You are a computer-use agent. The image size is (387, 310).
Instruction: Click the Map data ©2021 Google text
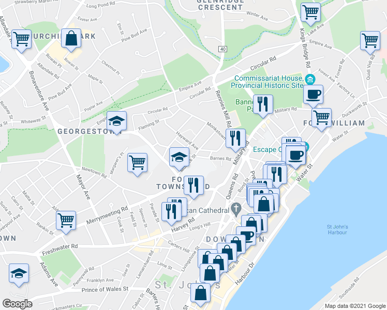(x=355, y=306)
